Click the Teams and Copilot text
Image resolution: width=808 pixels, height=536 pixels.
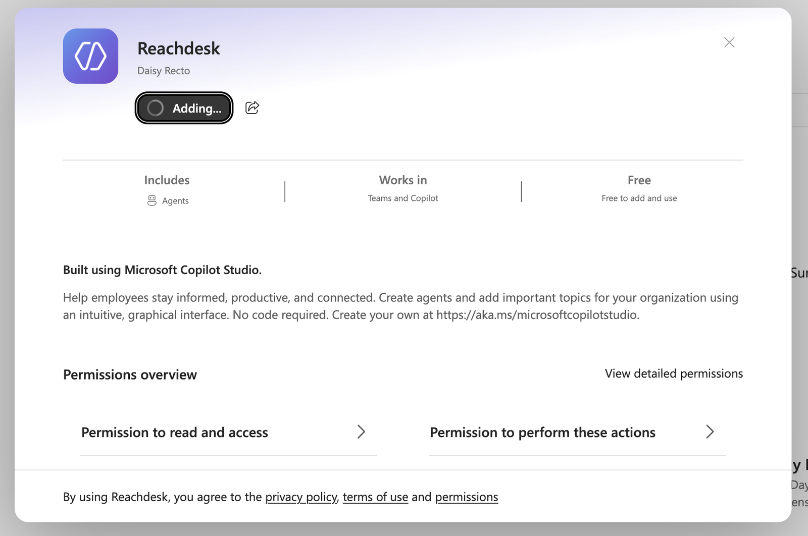[403, 198]
